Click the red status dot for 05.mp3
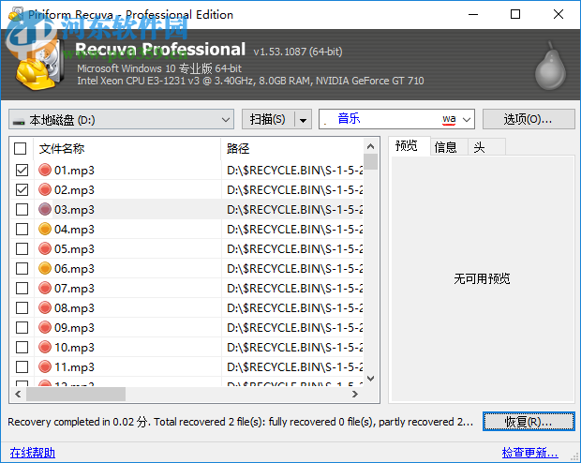 (45, 248)
